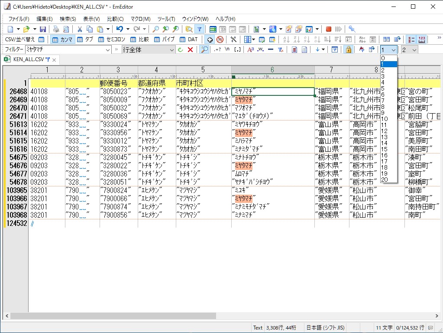
Task: Toggle Match Case Aa in filter bar
Action: (250, 50)
